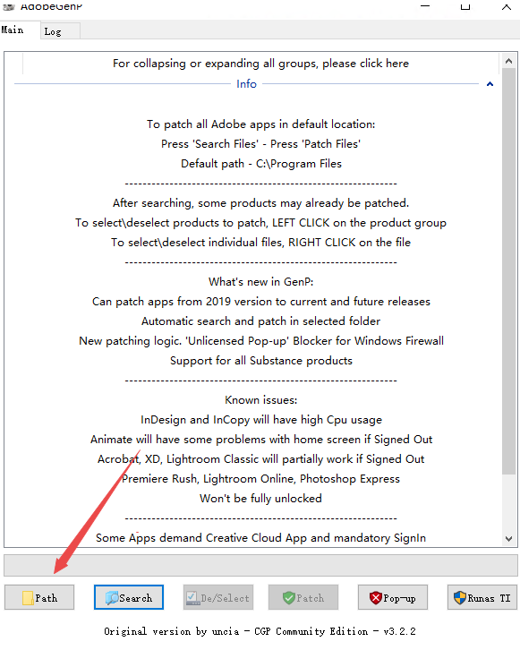Switch to the Log tab
The width and height of the screenshot is (520, 650).
[x=60, y=31]
